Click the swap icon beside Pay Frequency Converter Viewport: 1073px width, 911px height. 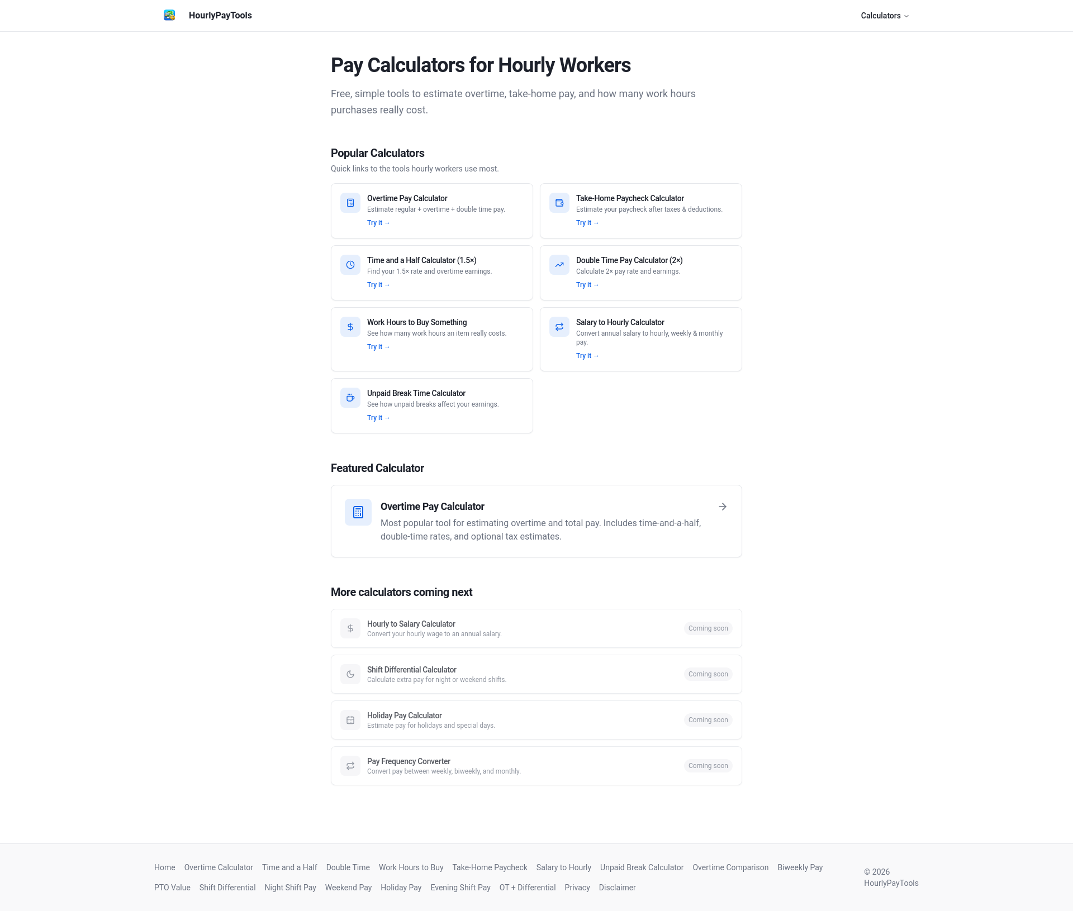point(350,766)
